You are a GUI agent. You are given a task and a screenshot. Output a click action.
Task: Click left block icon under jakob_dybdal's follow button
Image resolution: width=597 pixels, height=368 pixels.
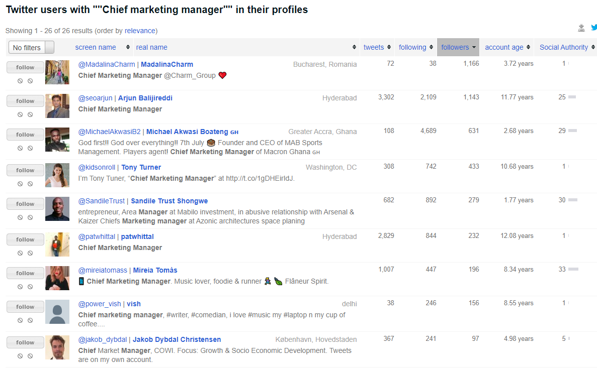coord(20,356)
